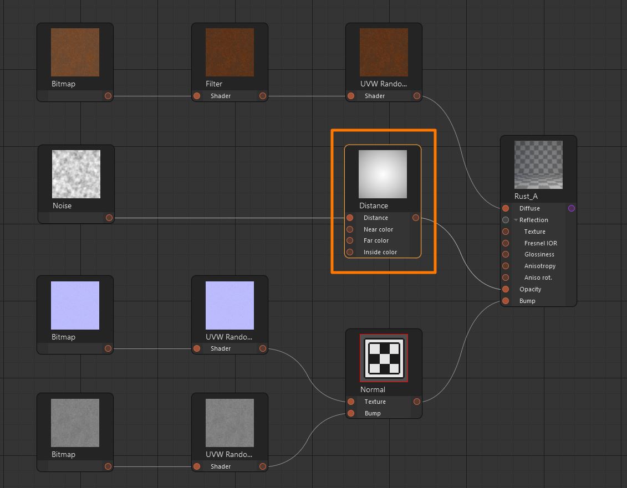
Task: Click the Anisotropy input port
Action: (506, 266)
